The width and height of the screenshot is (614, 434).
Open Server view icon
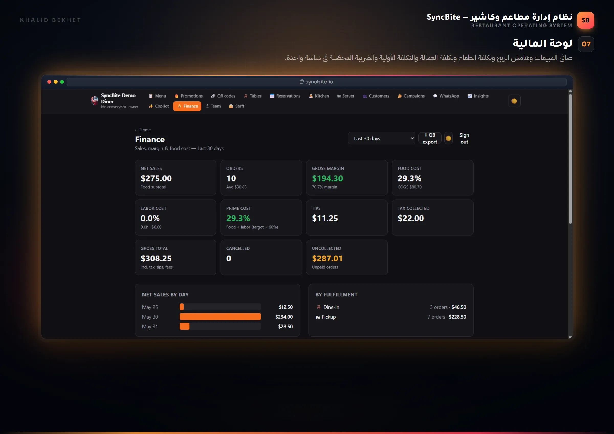point(339,96)
